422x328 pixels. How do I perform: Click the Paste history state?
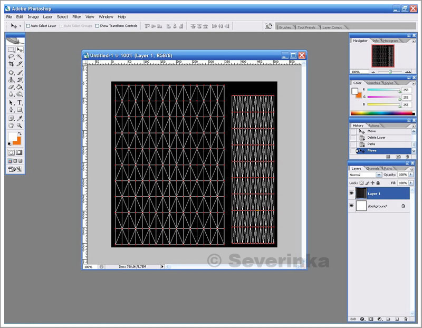point(371,144)
